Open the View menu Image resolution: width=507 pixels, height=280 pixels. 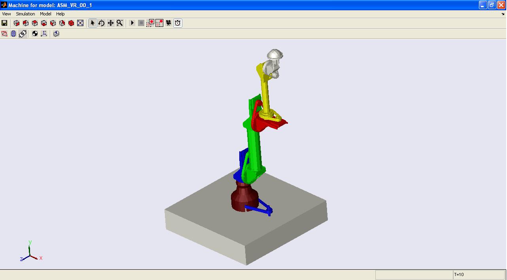6,14
